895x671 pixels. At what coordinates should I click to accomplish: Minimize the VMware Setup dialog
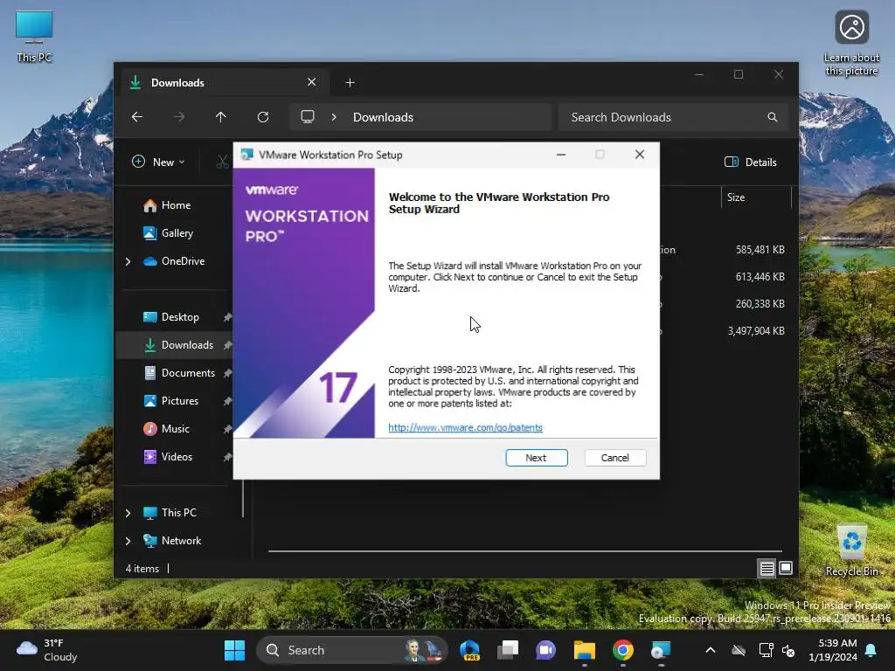[x=561, y=155]
